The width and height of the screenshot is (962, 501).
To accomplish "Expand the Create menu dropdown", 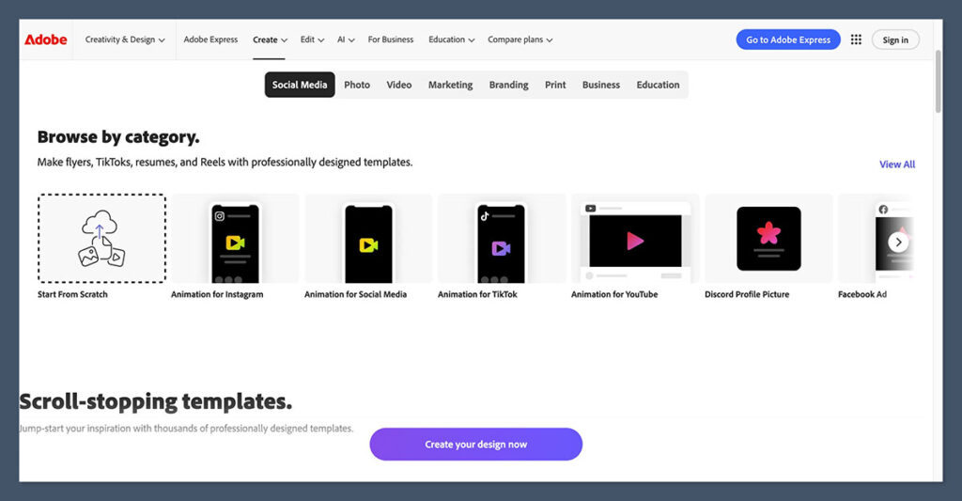I will [270, 39].
